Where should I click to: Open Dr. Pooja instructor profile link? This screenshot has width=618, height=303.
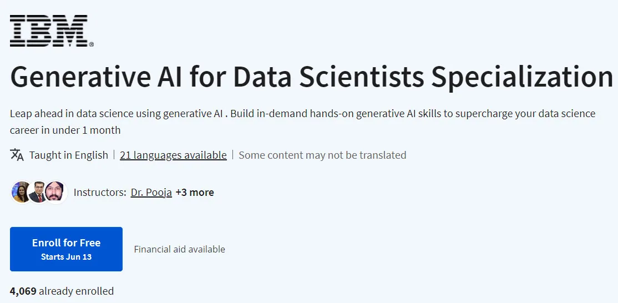(151, 192)
